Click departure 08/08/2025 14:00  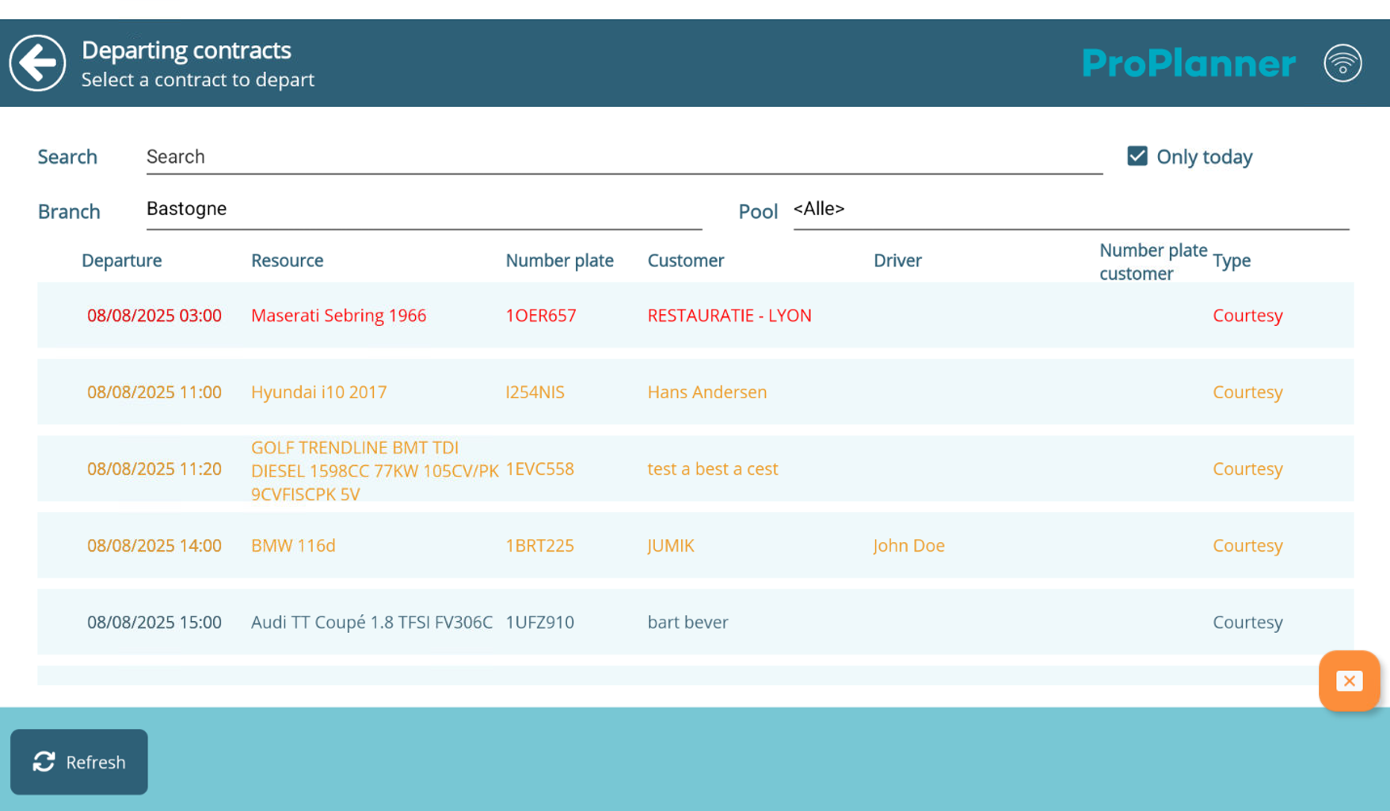coord(154,545)
